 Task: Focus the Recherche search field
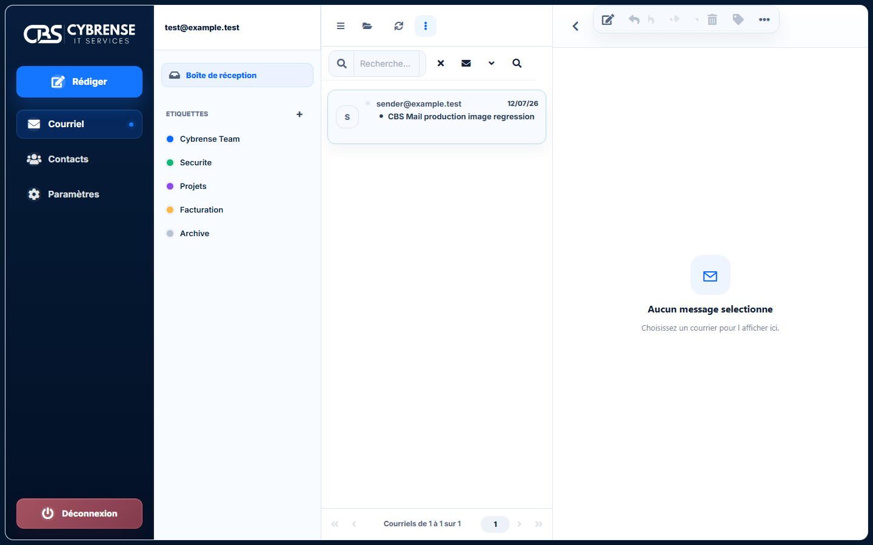pyautogui.click(x=387, y=64)
